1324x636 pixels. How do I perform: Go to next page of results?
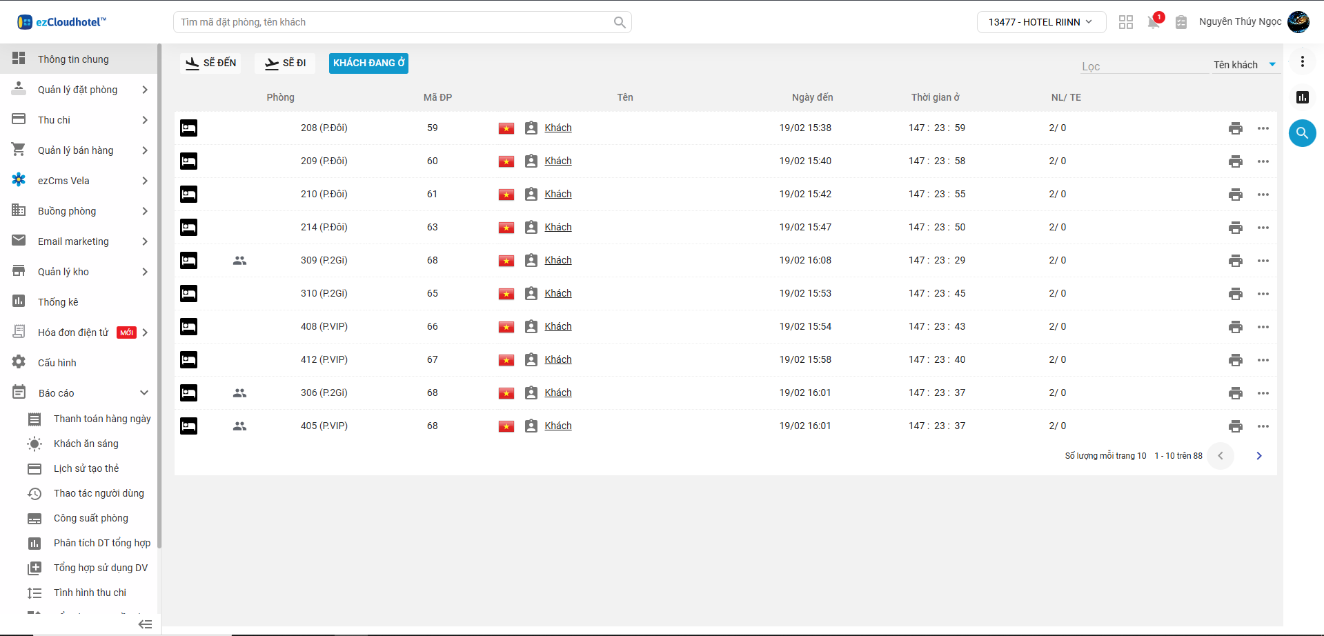pos(1258,456)
